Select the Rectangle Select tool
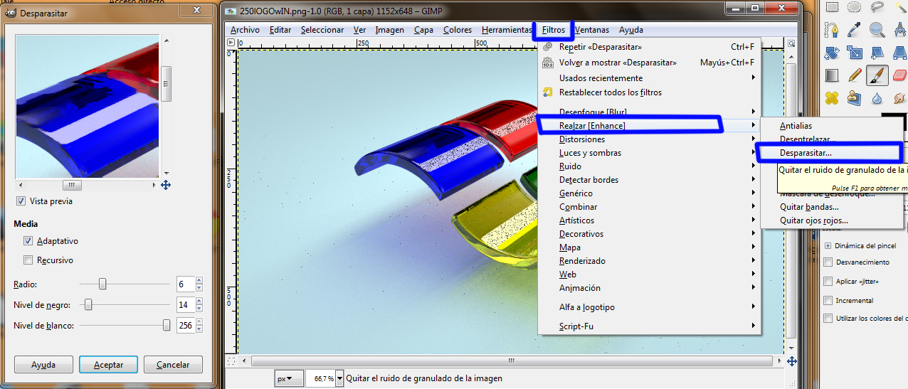Viewport: 908px width, 389px height. coord(831,7)
